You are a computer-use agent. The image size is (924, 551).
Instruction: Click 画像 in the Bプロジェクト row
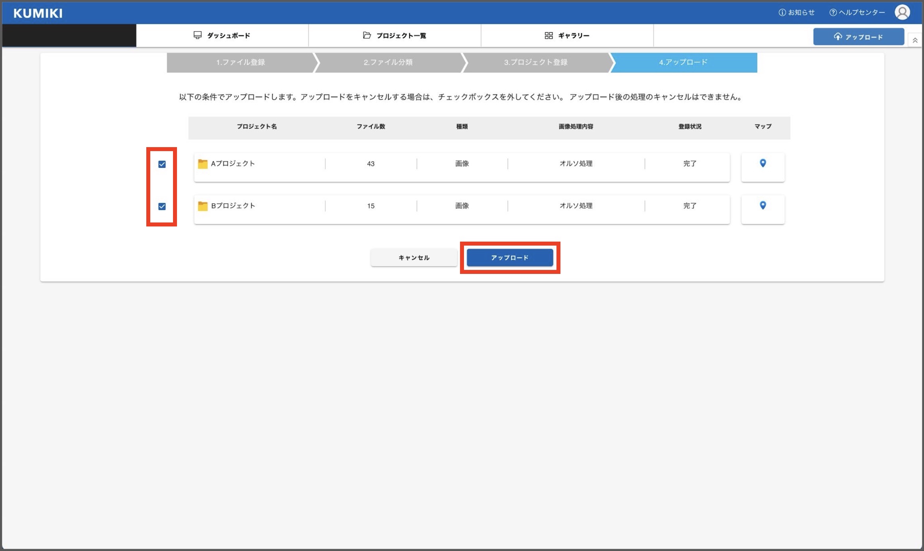[462, 206]
